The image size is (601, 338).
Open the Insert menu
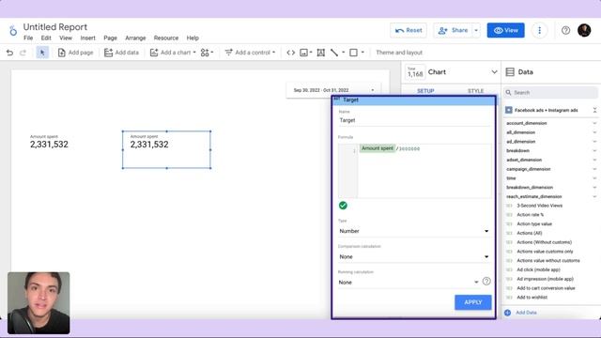(x=87, y=38)
